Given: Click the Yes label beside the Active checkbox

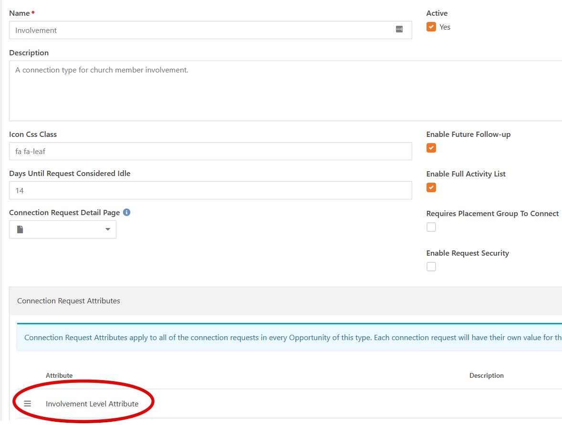Looking at the screenshot, I should click(x=445, y=27).
